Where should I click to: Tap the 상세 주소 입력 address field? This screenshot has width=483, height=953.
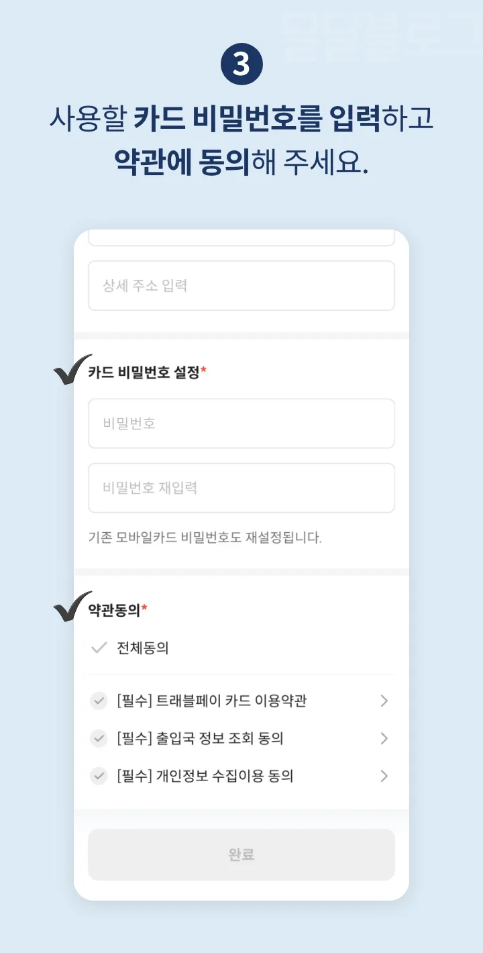(x=241, y=286)
